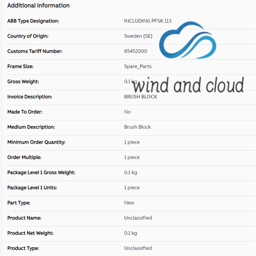Select the 'Brush Block' medium description value
The width and height of the screenshot is (256, 256).
point(138,127)
